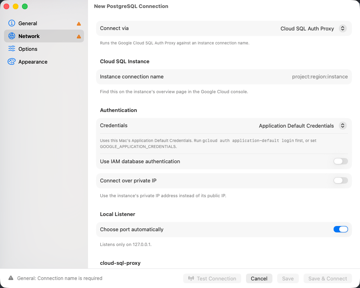Click the GOOGLE_APPLICATION_CREDENTIALS help text
Viewport: 360px width, 288px height.
[x=208, y=144]
